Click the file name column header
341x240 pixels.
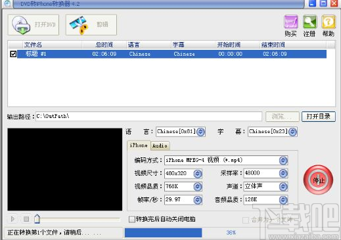52,45
